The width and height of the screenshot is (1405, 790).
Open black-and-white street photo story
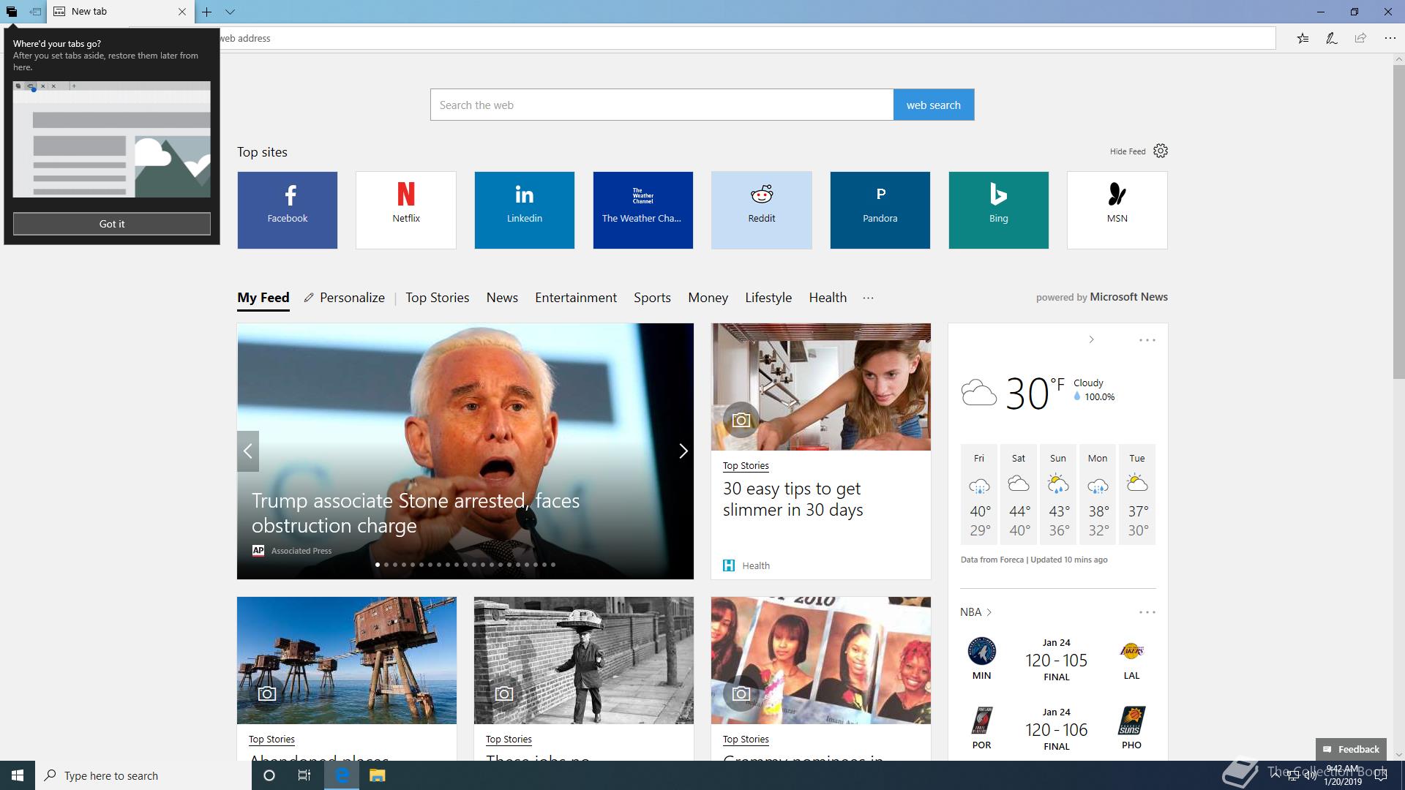coord(584,661)
